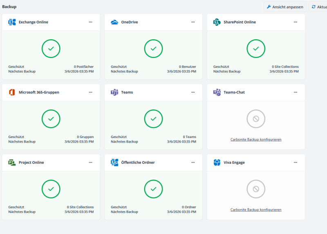Click Nächstes Backup label in Teams card
Image resolution: width=327 pixels, height=234 pixels.
coord(124,142)
